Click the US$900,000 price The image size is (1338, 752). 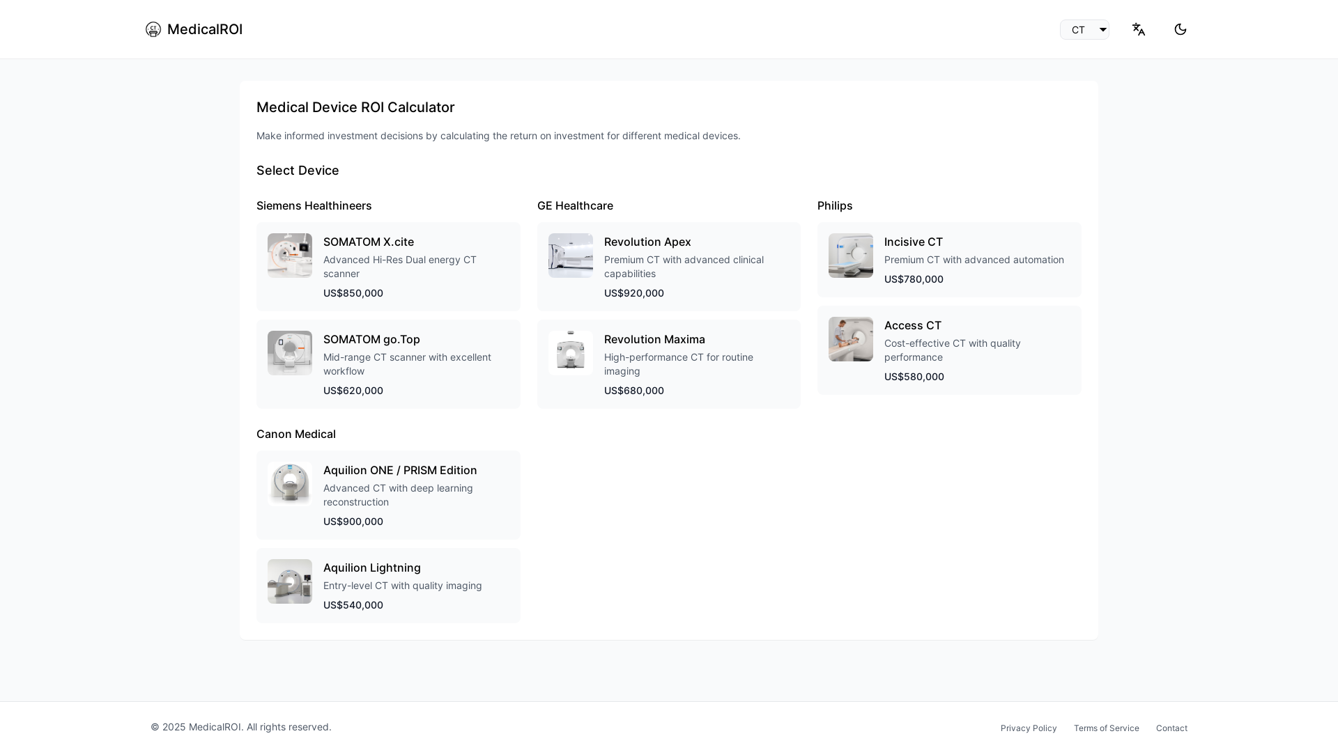(353, 522)
